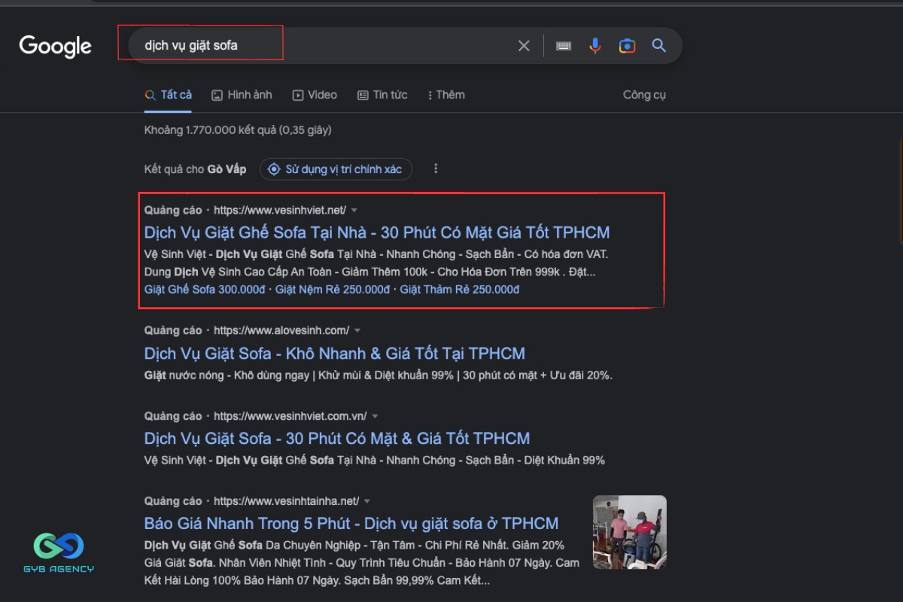Click the 'Khoảng 1.770.000 kết quả' result count
The image size is (903, 602).
[x=238, y=130]
